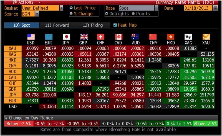Select the % Change radio button
Viewport: 222px width, 136px height.
[x=71, y=14]
